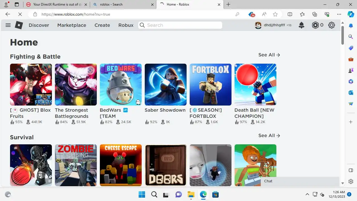Open taskbar Search magnifier
357x201 pixels.
pyautogui.click(x=154, y=195)
